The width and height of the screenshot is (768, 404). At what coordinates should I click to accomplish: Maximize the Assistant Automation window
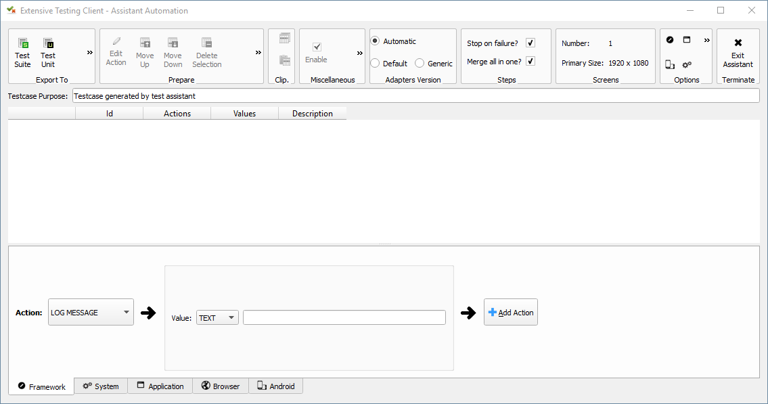click(x=721, y=10)
